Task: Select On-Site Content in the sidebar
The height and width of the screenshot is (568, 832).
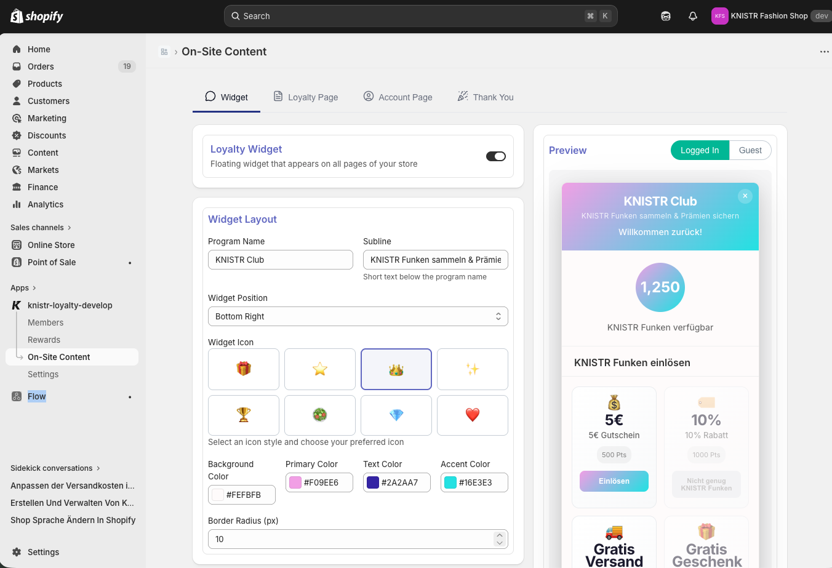Action: click(x=72, y=357)
